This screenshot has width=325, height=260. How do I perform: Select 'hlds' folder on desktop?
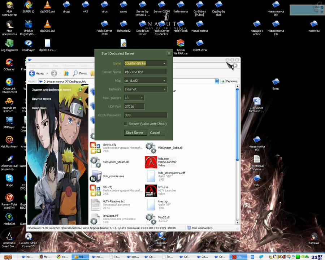257,181
